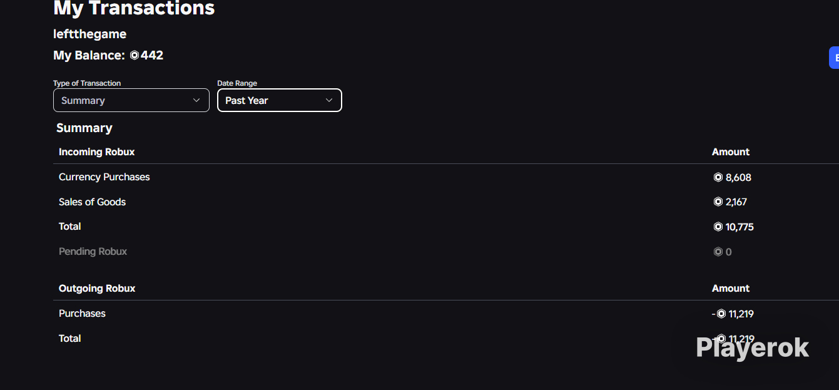Open the Sales of Goods row
839x390 pixels.
(446, 202)
